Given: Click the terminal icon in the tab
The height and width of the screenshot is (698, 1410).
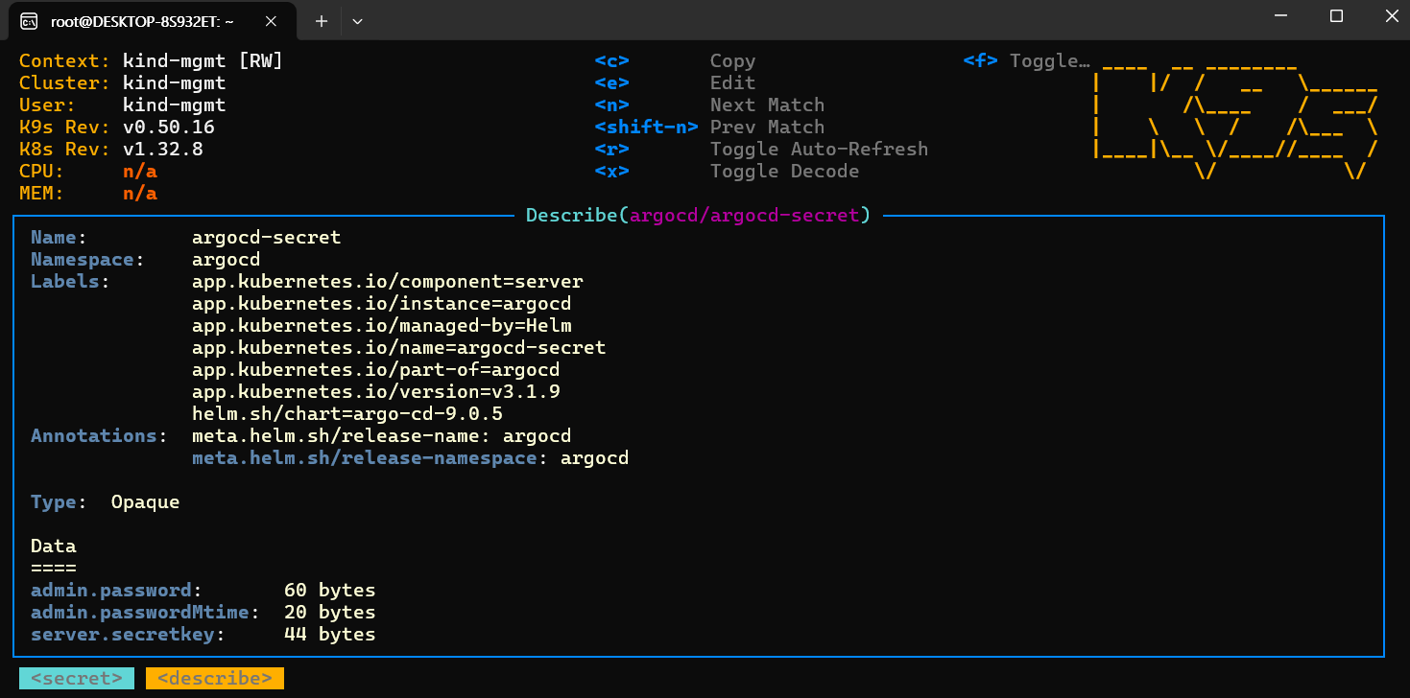Looking at the screenshot, I should point(30,20).
